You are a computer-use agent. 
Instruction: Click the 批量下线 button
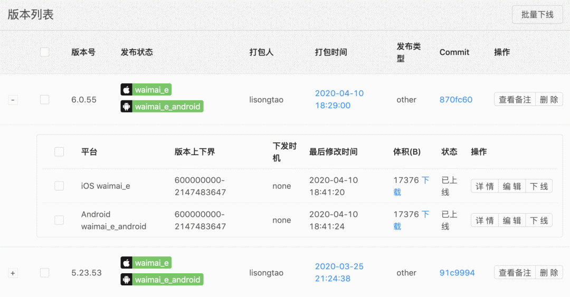[x=537, y=15]
